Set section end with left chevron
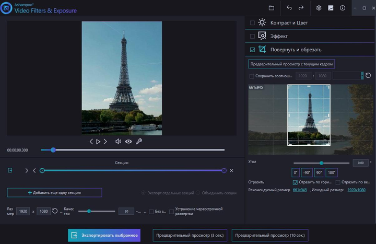This screenshot has height=244, width=376. point(34,170)
